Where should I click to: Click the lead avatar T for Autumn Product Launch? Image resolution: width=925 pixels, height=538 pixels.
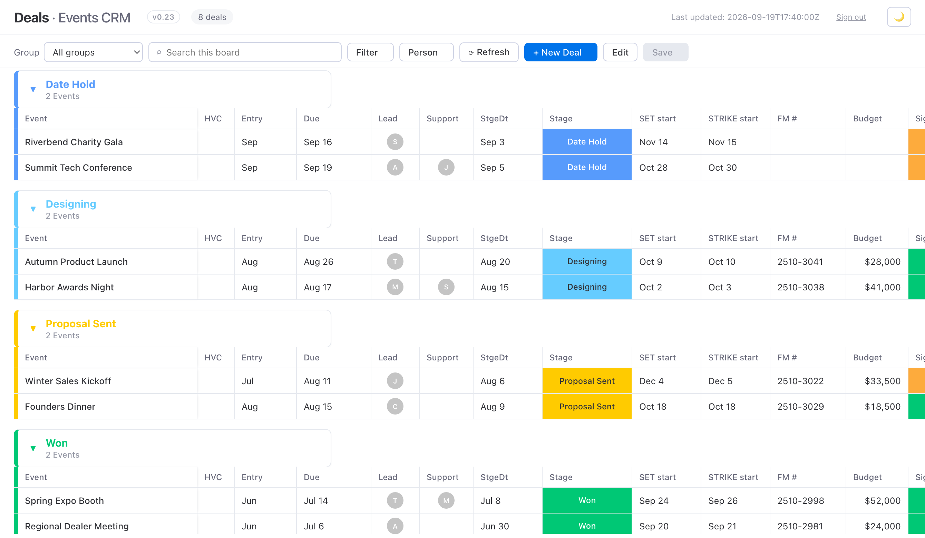[x=395, y=262]
